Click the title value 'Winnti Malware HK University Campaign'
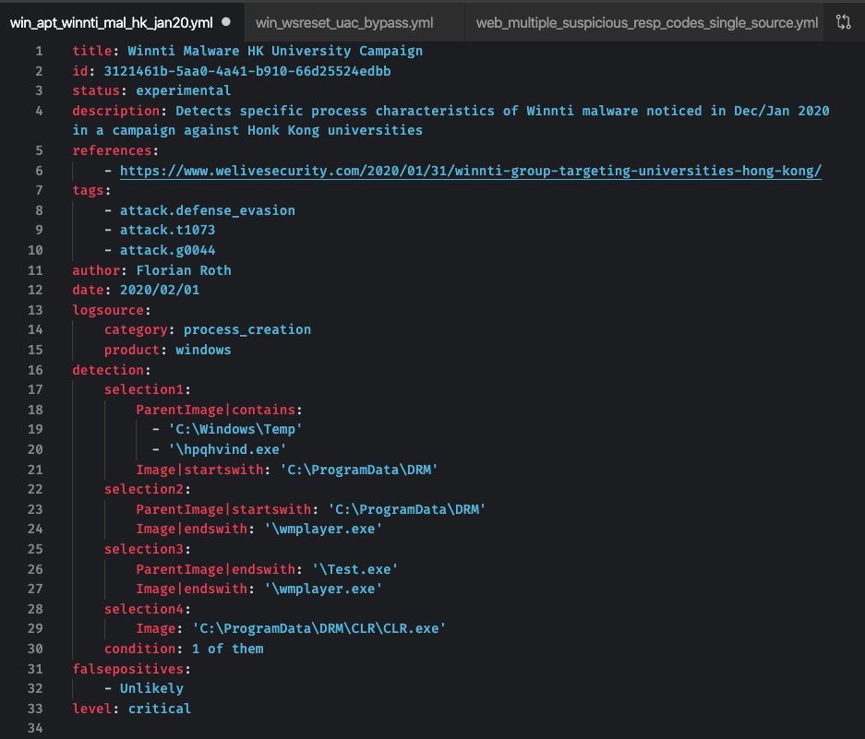Viewport: 865px width, 739px height. coord(275,51)
